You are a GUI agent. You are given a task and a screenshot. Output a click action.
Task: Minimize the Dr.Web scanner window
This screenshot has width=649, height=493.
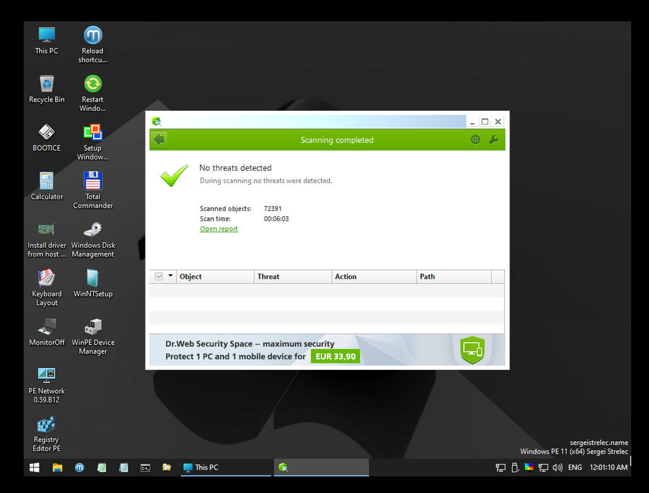pyautogui.click(x=473, y=121)
